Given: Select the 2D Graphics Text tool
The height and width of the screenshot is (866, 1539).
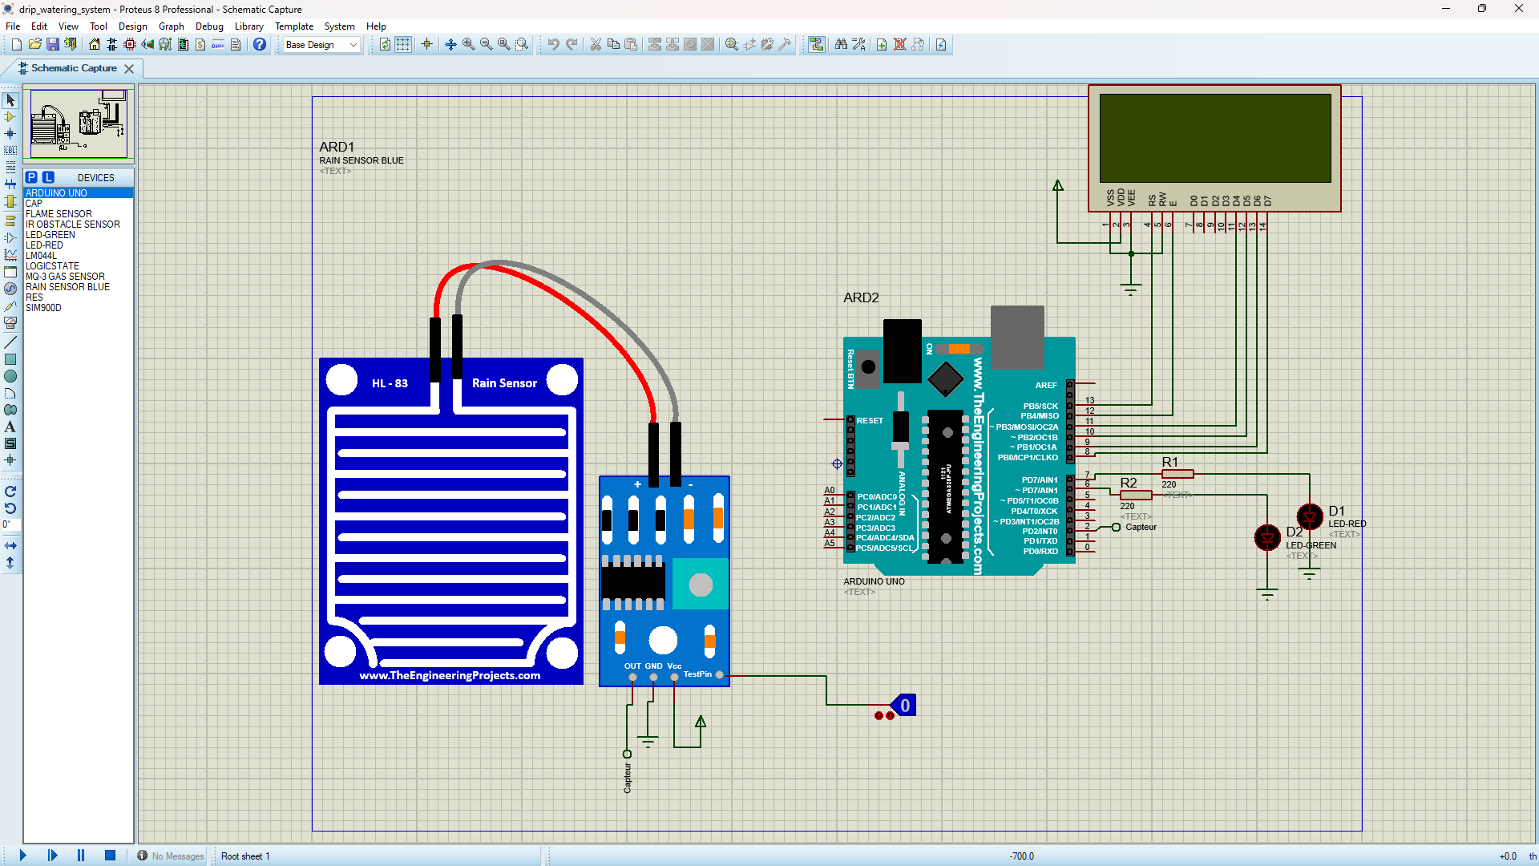Looking at the screenshot, I should click(x=10, y=427).
